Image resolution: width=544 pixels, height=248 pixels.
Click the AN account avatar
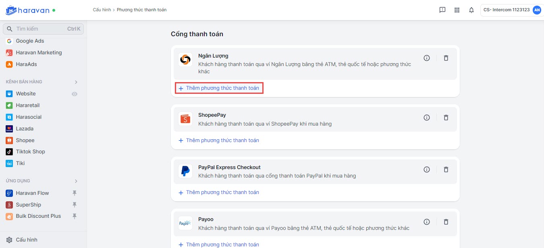[536, 10]
